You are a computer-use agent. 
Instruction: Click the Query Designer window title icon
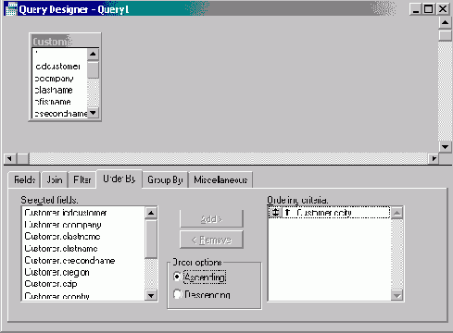click(11, 9)
